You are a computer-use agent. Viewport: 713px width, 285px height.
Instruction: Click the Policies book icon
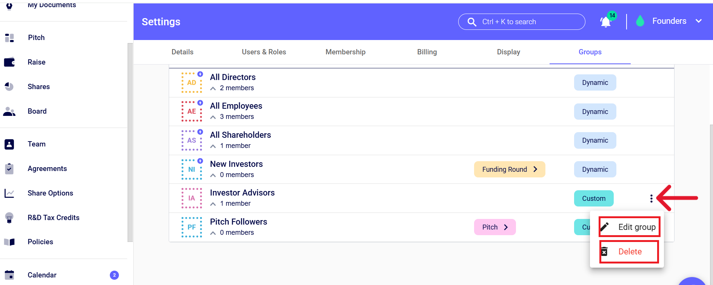point(9,242)
